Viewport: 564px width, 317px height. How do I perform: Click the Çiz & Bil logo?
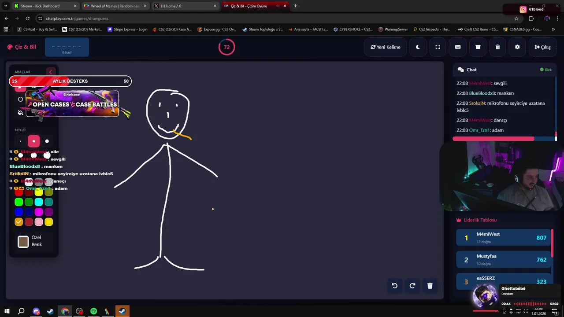(22, 47)
